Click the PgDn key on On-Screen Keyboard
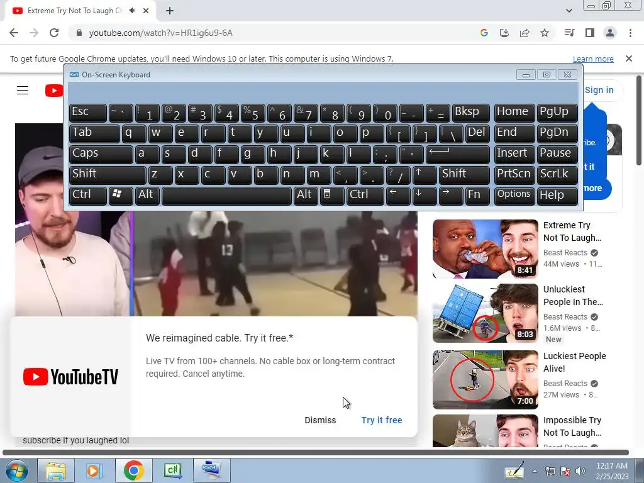 pos(557,133)
